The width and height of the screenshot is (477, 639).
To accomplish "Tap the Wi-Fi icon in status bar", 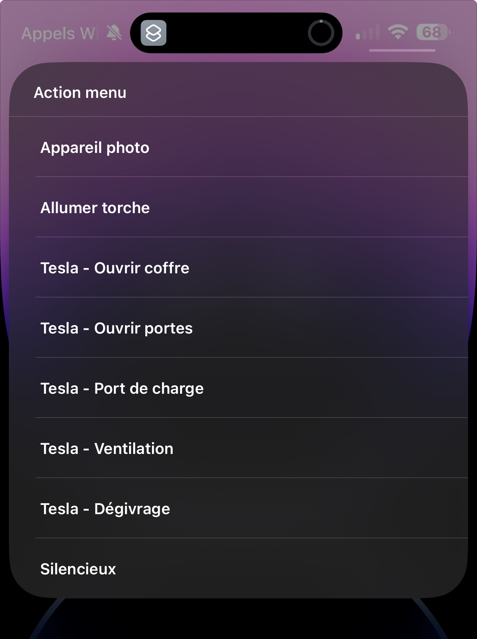I will point(398,33).
